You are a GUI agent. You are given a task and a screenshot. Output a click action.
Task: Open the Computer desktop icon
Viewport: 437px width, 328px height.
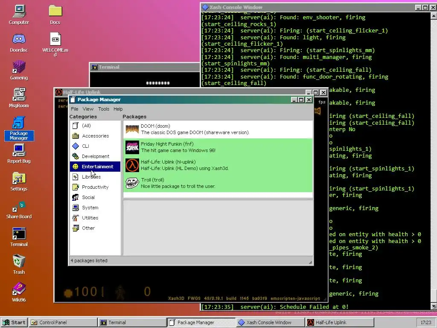(x=19, y=15)
